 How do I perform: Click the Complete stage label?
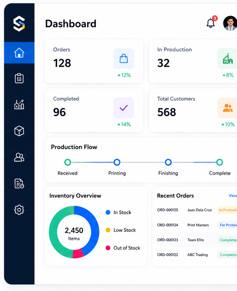[x=220, y=173]
